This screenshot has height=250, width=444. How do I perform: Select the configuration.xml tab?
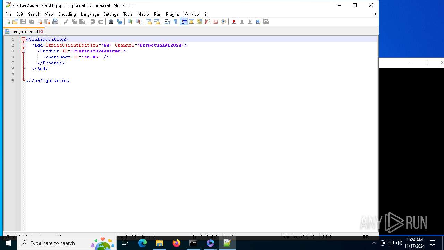(x=24, y=32)
